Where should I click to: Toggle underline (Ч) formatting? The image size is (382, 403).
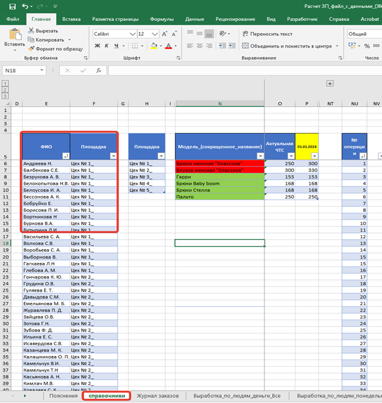(x=116, y=46)
